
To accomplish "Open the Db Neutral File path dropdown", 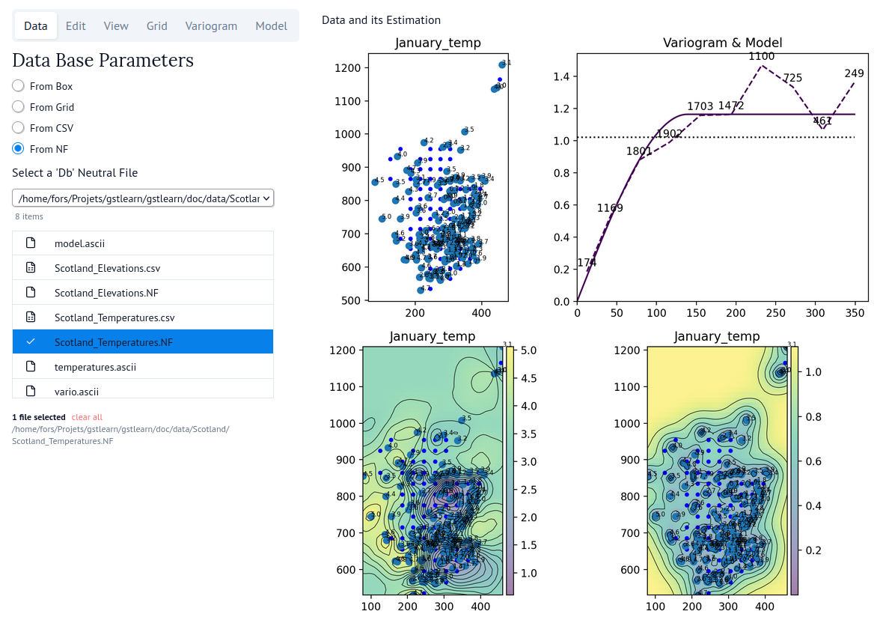I will coord(143,198).
